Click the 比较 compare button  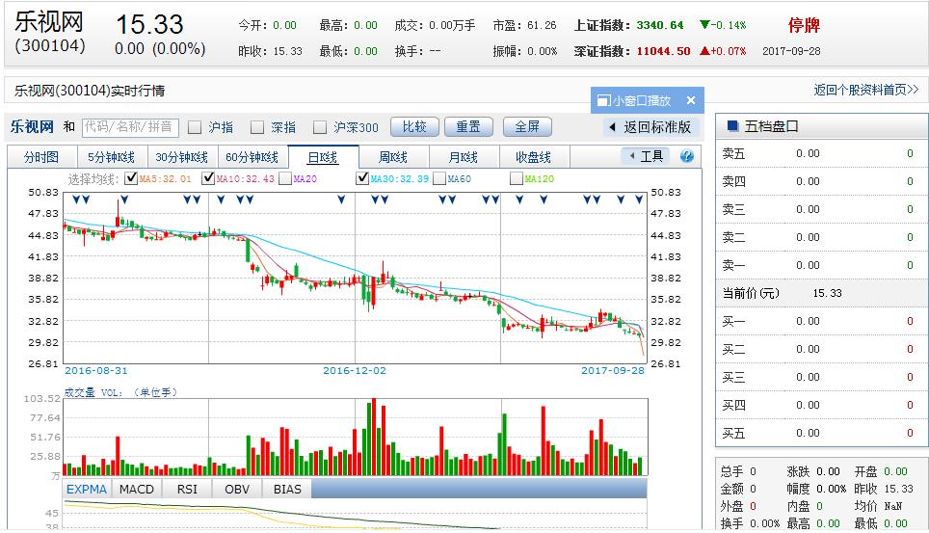tap(414, 127)
